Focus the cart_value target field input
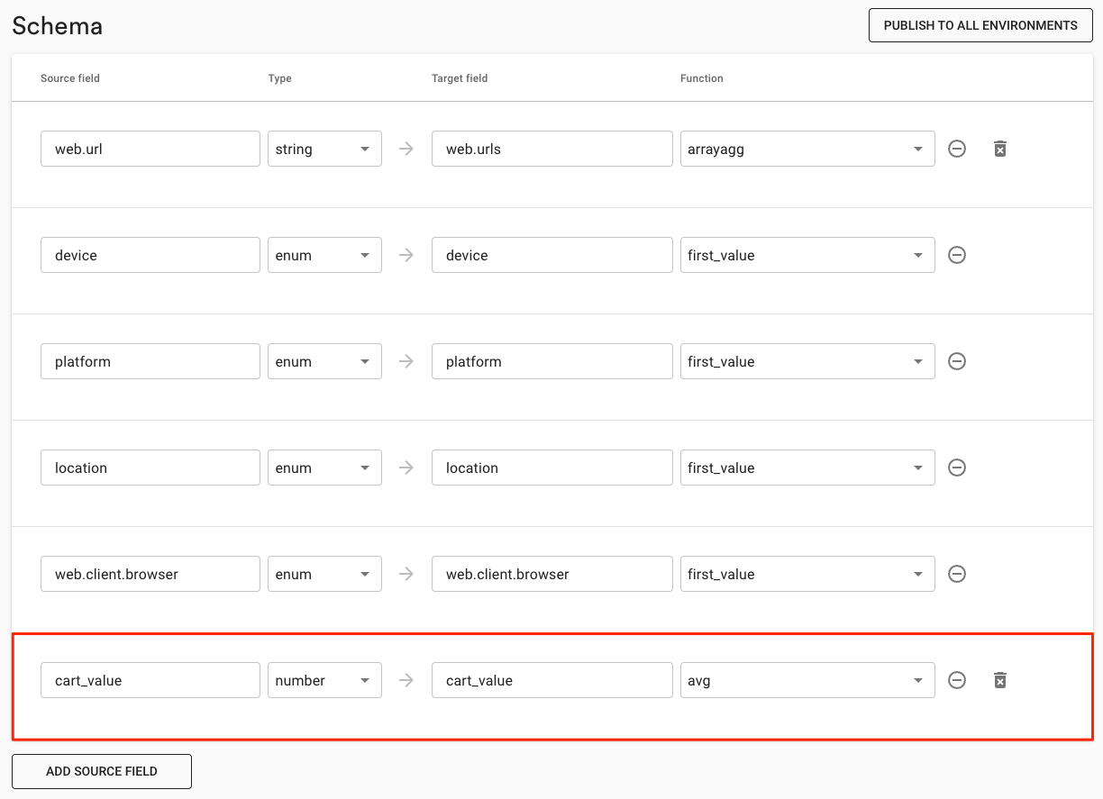The image size is (1103, 799). click(552, 680)
